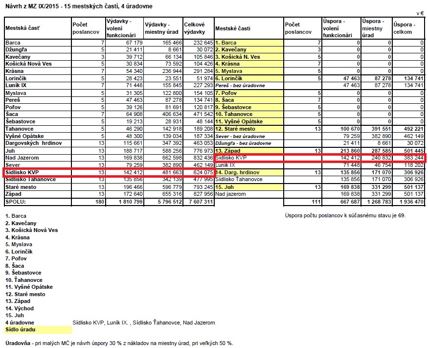The height and width of the screenshot is (348, 428).
Task: Select the total deputies count 180
Action: [100, 202]
